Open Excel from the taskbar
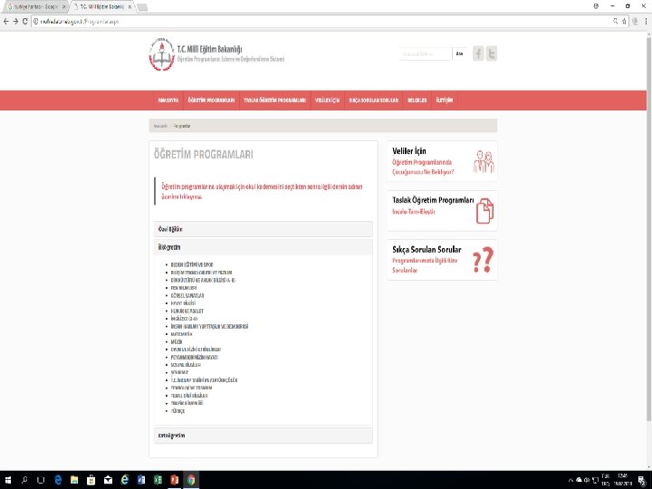The height and width of the screenshot is (489, 652). [x=158, y=480]
